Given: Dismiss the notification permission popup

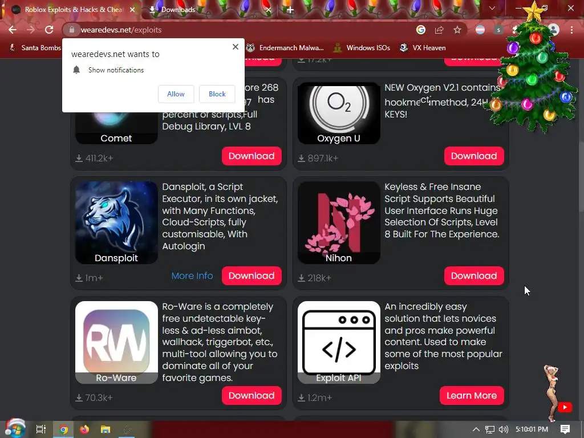Looking at the screenshot, I should coord(236,47).
